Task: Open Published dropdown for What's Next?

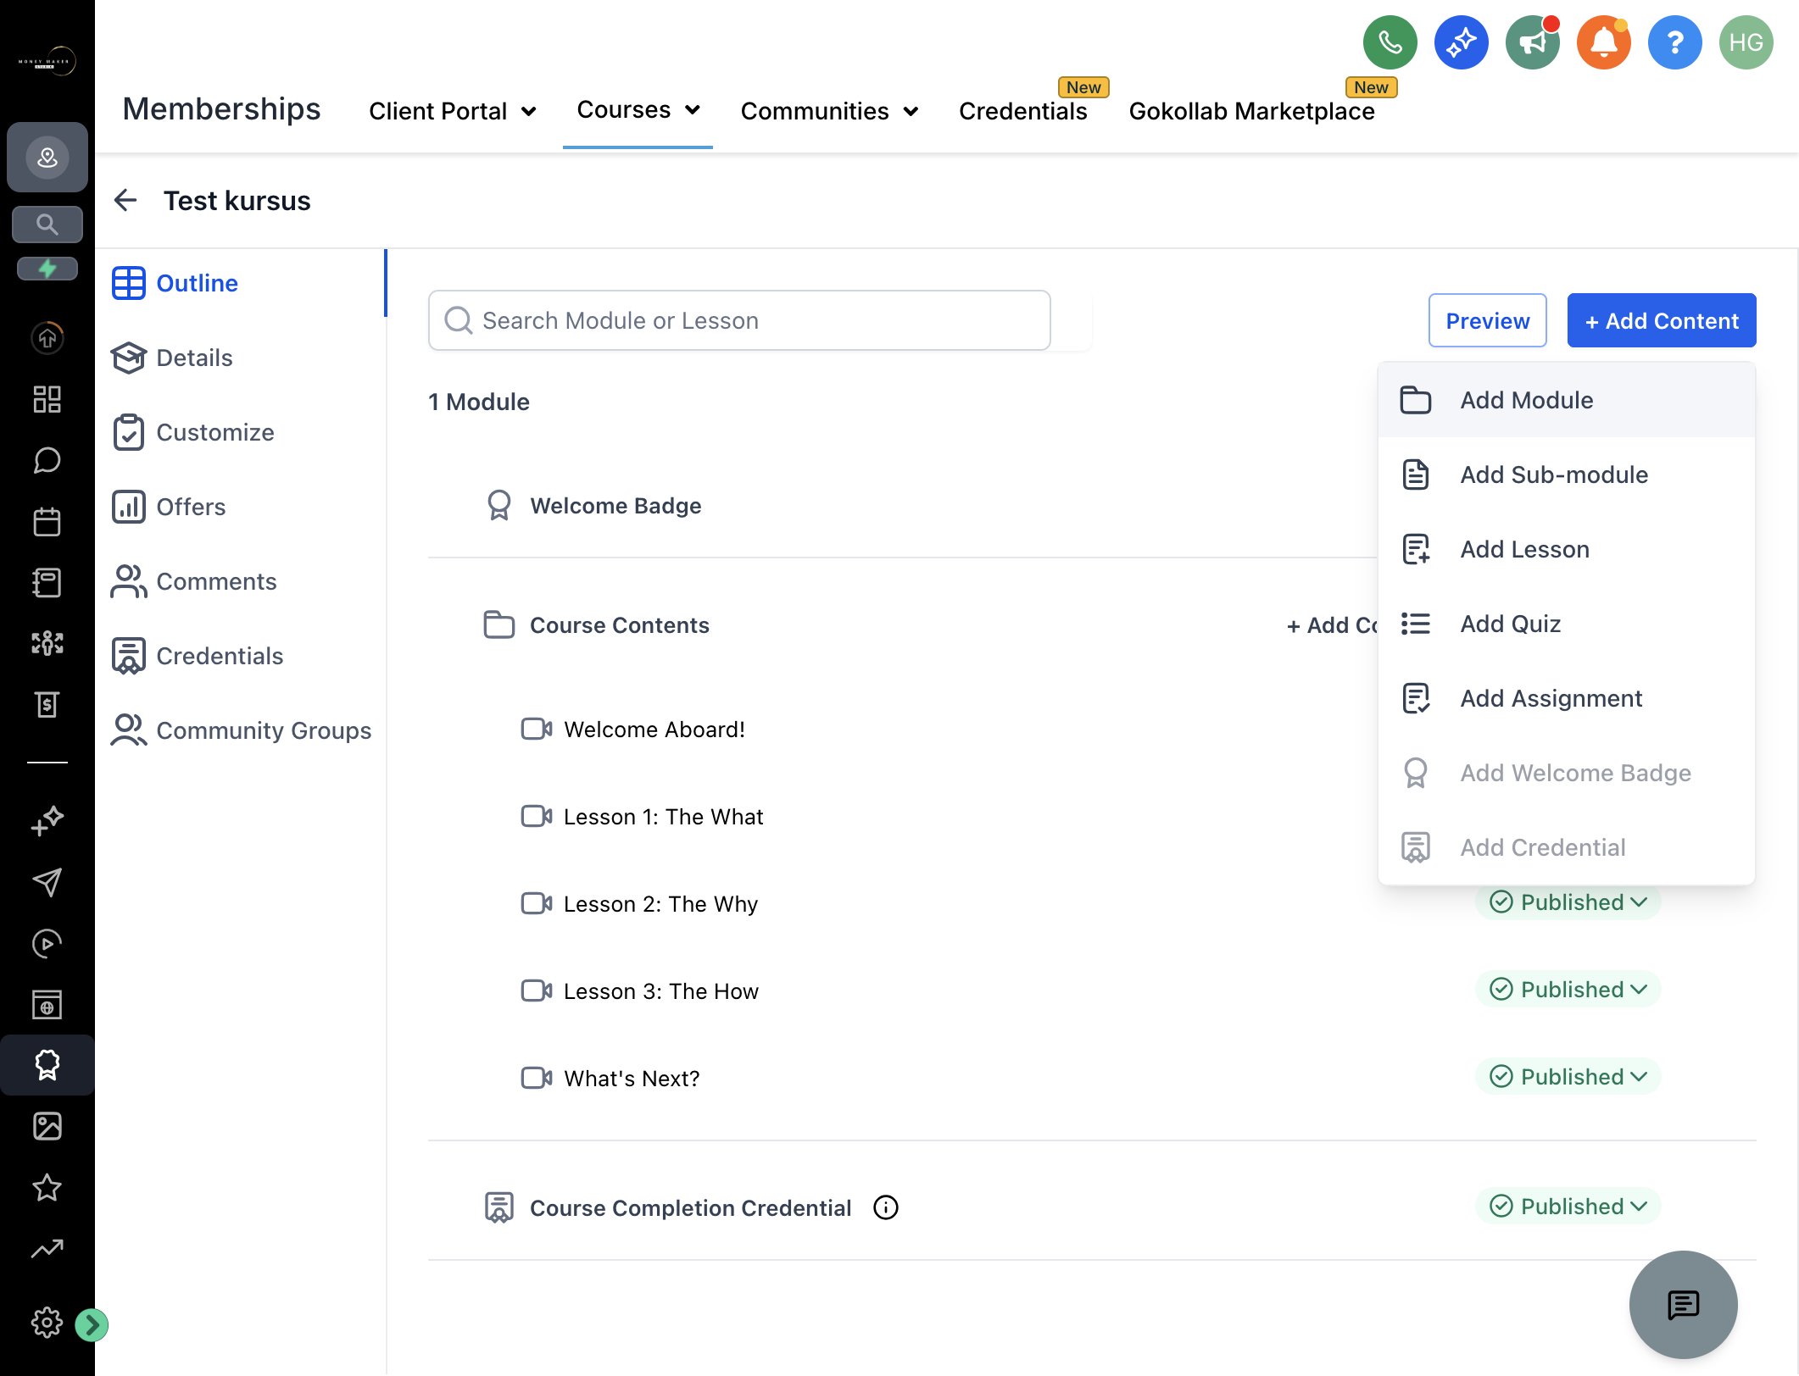Action: pos(1568,1077)
